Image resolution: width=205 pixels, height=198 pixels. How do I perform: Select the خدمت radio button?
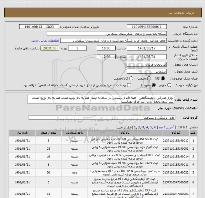[149, 78]
